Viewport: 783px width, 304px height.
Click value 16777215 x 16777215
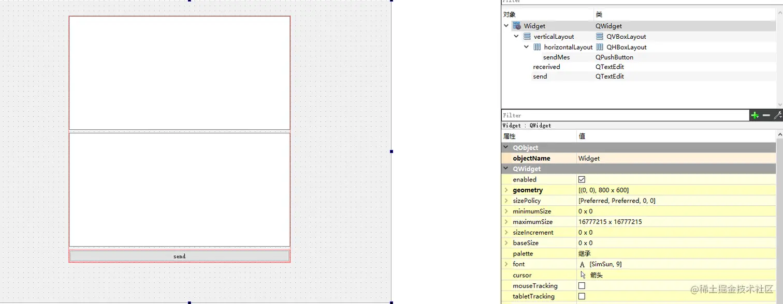[x=610, y=222]
